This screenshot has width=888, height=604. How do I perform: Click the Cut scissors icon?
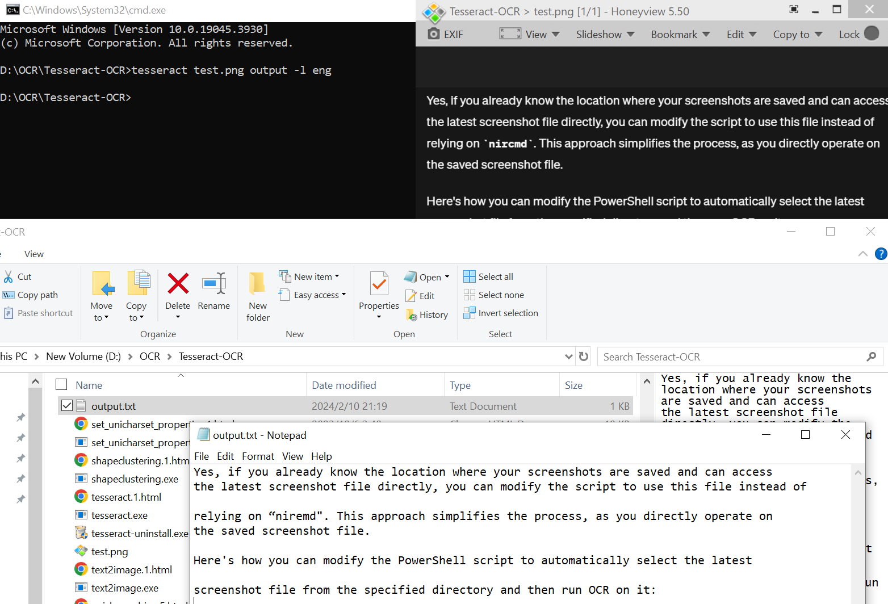tap(9, 277)
